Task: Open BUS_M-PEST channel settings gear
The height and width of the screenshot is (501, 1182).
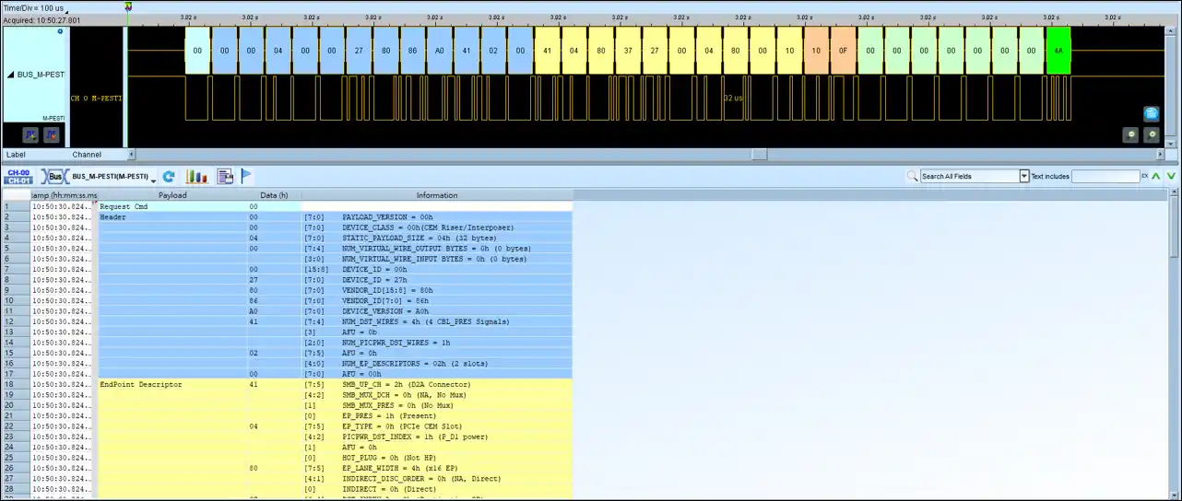Action: [x=61, y=32]
